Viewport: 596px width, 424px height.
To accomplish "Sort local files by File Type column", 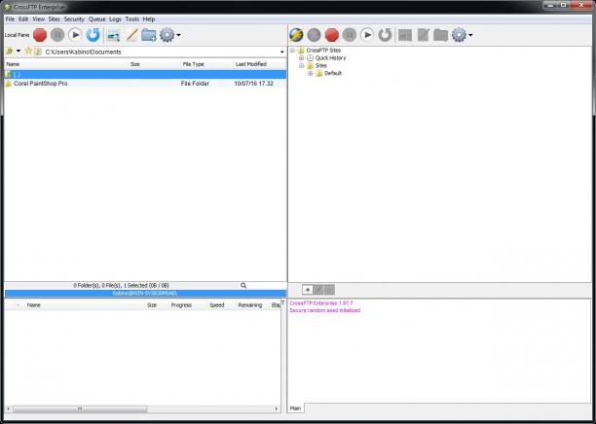I will coord(207,64).
